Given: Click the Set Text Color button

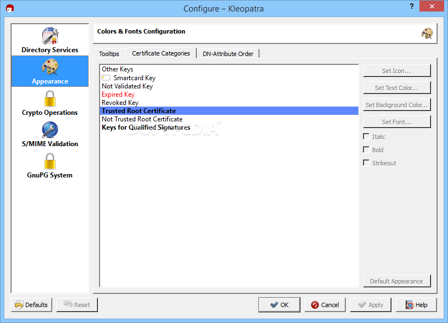Looking at the screenshot, I should pyautogui.click(x=397, y=88).
